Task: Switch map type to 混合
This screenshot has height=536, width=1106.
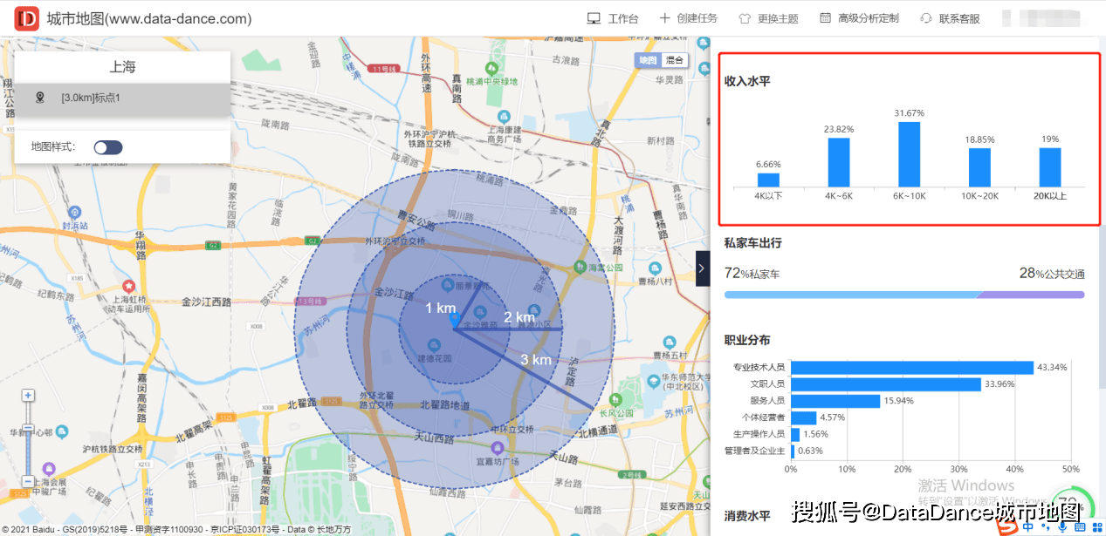Action: pyautogui.click(x=675, y=60)
